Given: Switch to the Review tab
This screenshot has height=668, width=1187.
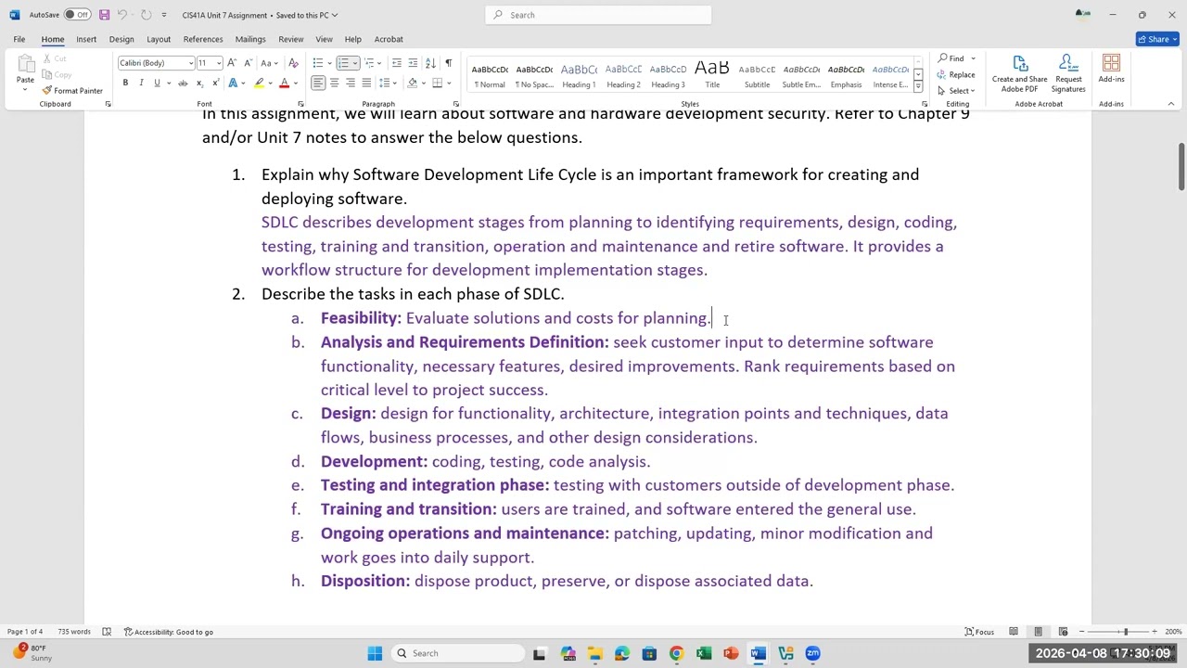Looking at the screenshot, I should point(291,39).
